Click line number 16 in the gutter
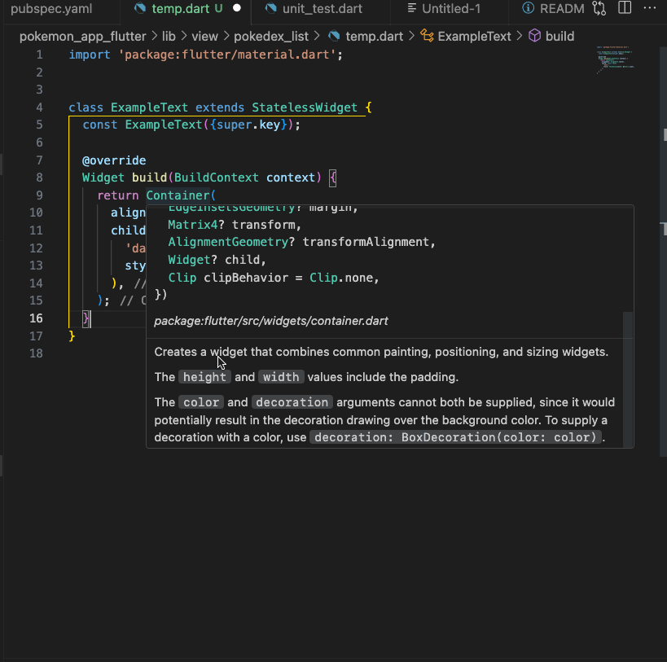The width and height of the screenshot is (667, 662). pyautogui.click(x=36, y=318)
